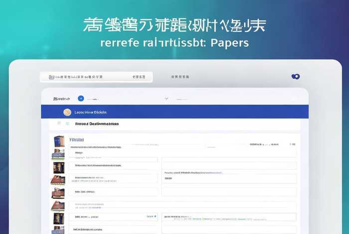Screen dimensions: 349x234
Task: Click the site logo text in the panel header
Action: 62,99
